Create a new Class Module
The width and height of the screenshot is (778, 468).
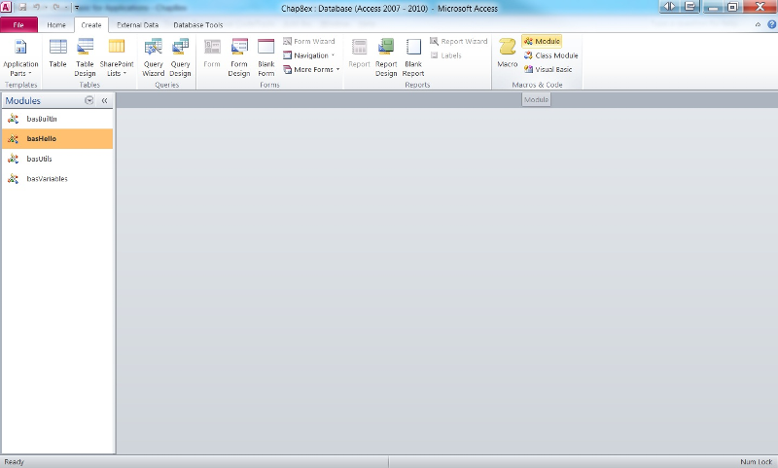(550, 55)
